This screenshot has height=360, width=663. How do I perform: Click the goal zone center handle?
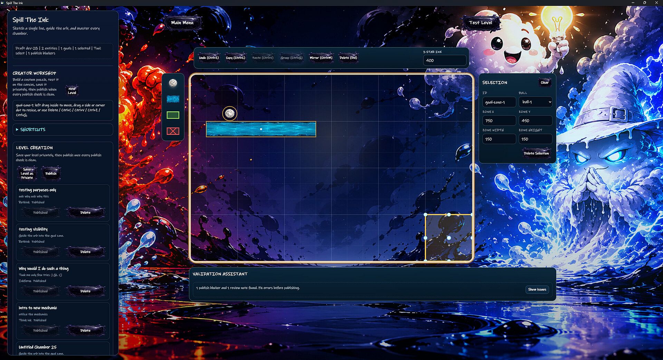click(449, 238)
